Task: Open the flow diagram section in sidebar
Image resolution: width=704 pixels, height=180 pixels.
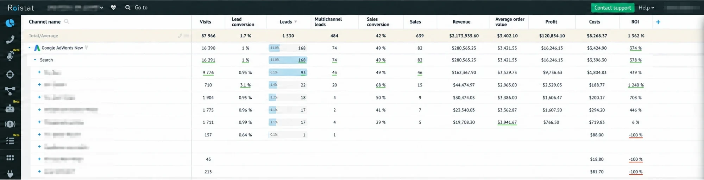Action: pyautogui.click(x=10, y=91)
